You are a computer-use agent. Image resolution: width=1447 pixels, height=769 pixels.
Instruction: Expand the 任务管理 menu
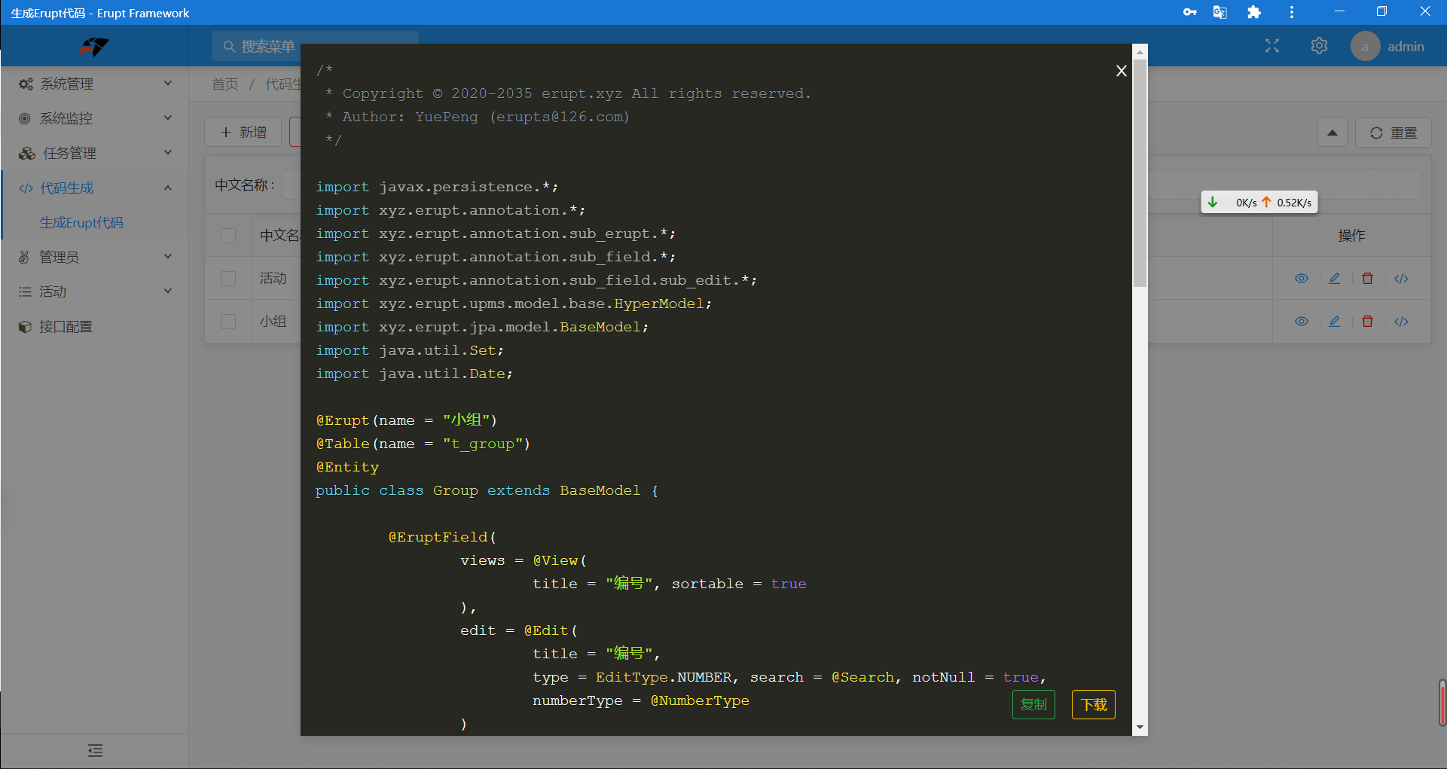coord(94,153)
